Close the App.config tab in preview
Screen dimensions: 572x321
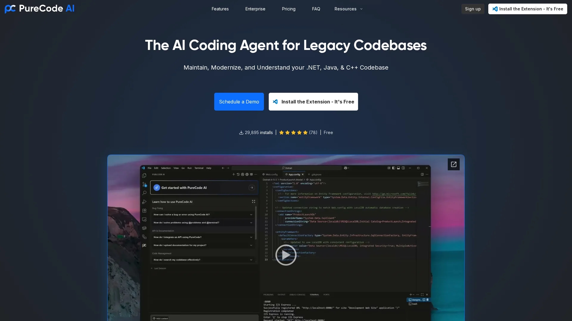pyautogui.click(x=303, y=174)
